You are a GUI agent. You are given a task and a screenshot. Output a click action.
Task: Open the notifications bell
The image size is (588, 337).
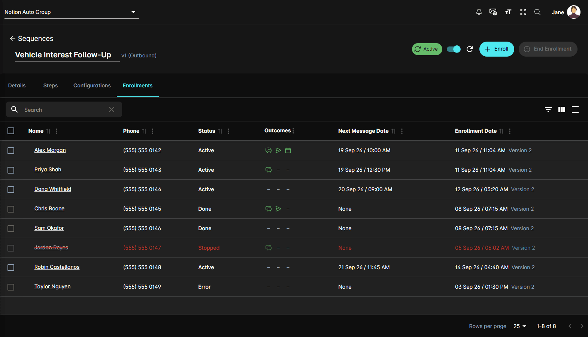pos(479,12)
